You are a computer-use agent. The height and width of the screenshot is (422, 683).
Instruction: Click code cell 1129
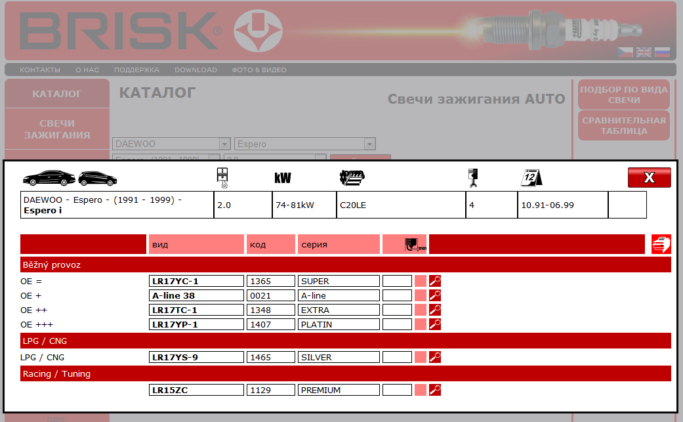tap(271, 390)
